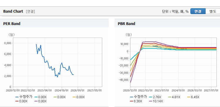Click the (원) unit label above PBR chart
The height and width of the screenshot is (107, 220).
[x=129, y=35]
